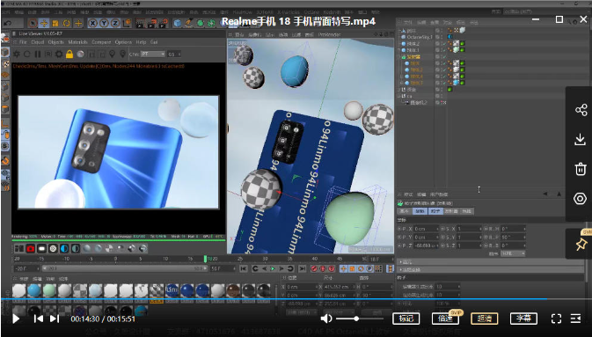This screenshot has height=337, width=592.
Task: Toggle the emitter object enable checkmark
Action: [x=444, y=56]
